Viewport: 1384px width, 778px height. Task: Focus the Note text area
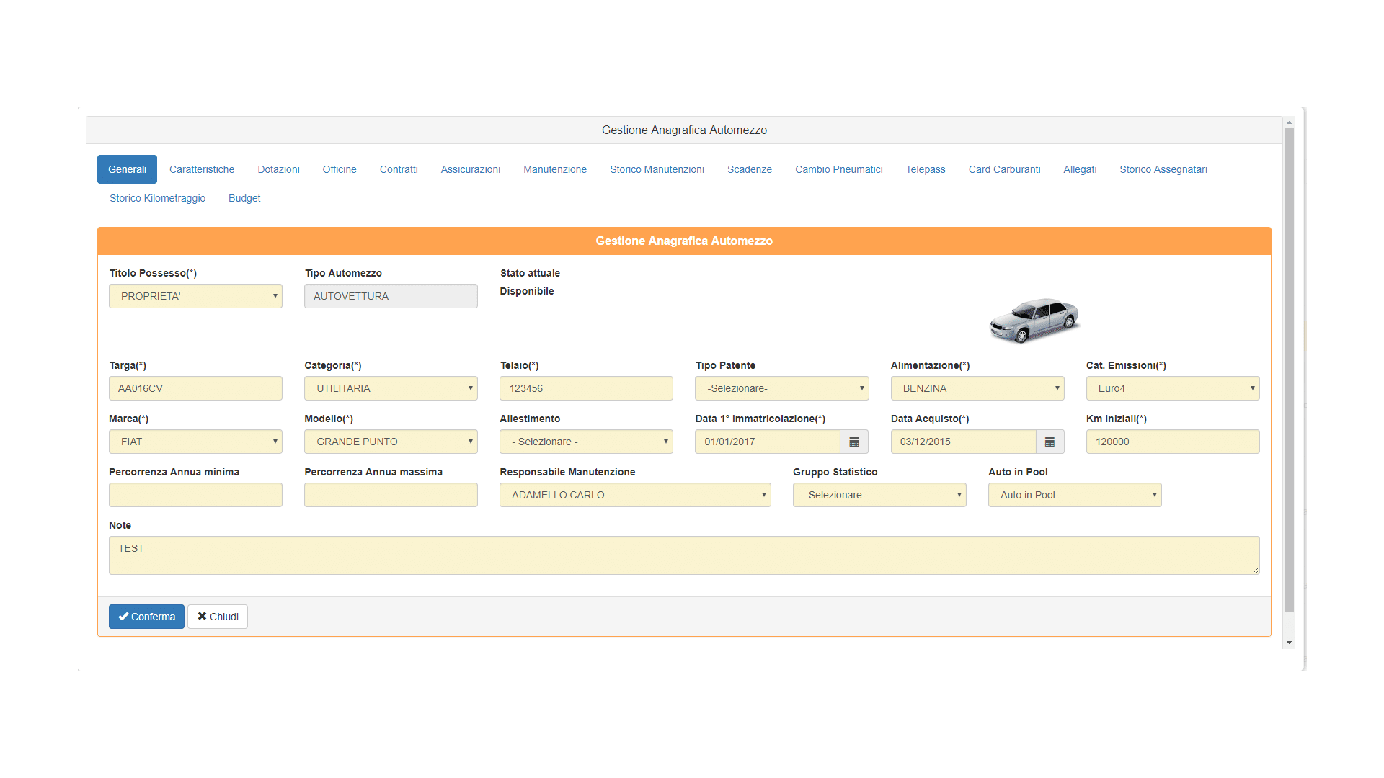click(683, 555)
